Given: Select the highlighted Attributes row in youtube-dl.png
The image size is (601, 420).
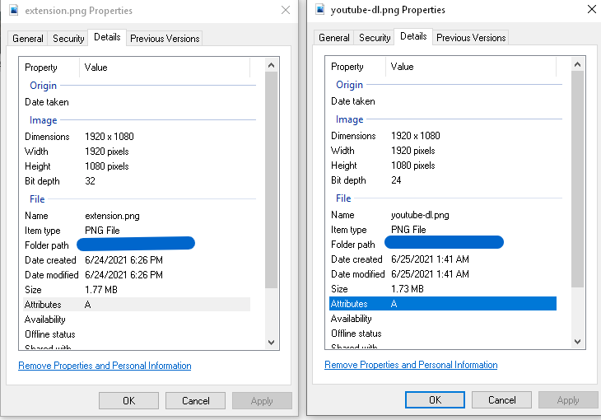Looking at the screenshot, I should 443,304.
